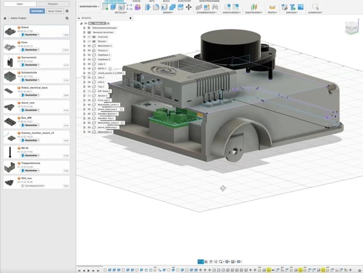Select the Measure tool in Prüfen
This screenshot has width=363, height=273.
click(272, 7)
